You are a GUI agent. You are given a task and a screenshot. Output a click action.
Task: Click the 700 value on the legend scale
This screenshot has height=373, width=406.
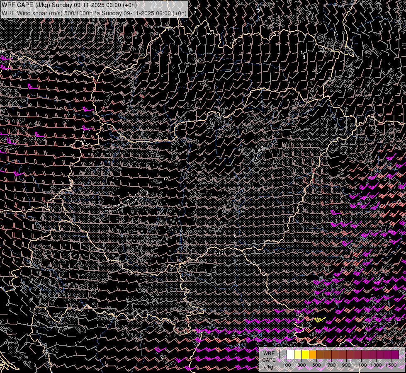coord(331,365)
